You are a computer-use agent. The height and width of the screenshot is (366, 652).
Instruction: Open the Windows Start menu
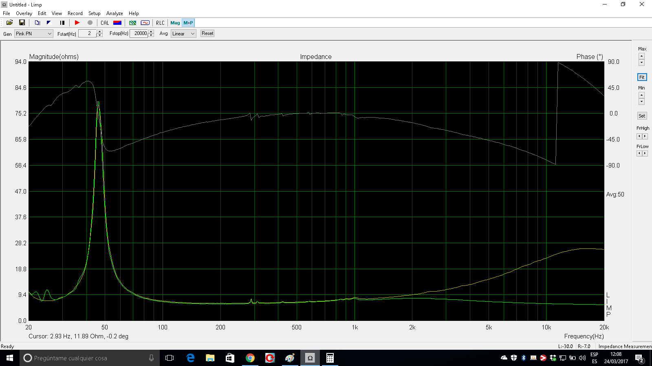click(10, 358)
